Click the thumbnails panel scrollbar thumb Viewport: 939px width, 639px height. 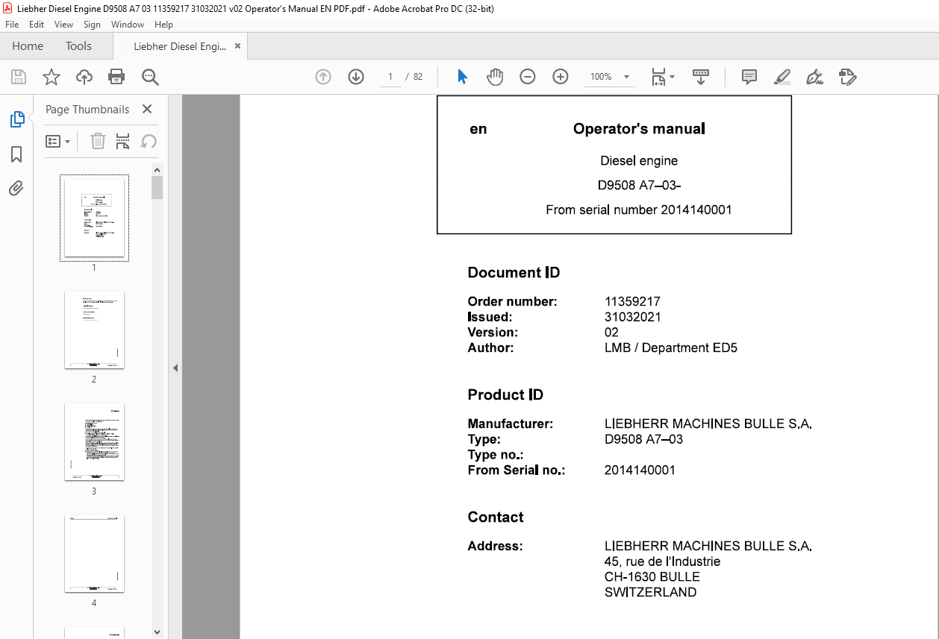(157, 187)
